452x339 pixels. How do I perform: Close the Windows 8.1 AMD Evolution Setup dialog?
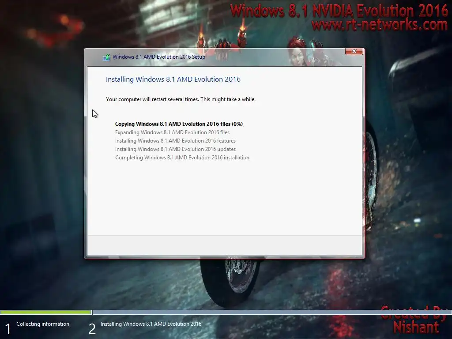click(x=354, y=51)
